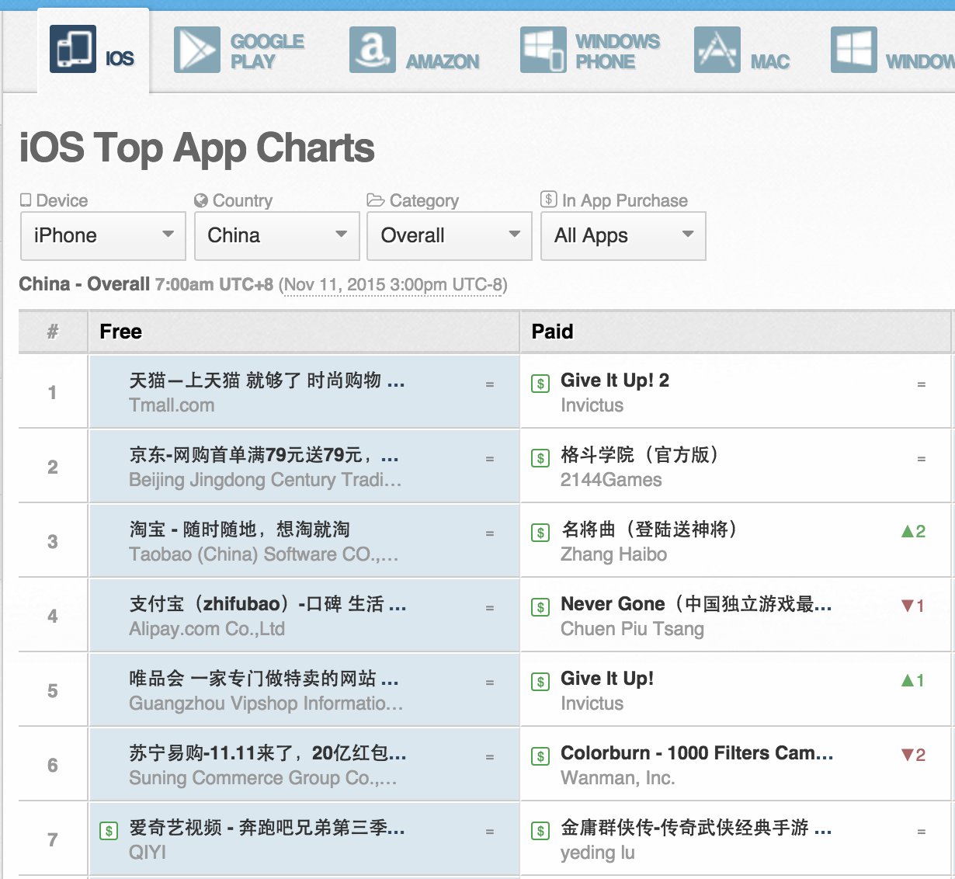955x879 pixels.
Task: Click publisher name Suning Commerce Group
Action: coord(262,778)
